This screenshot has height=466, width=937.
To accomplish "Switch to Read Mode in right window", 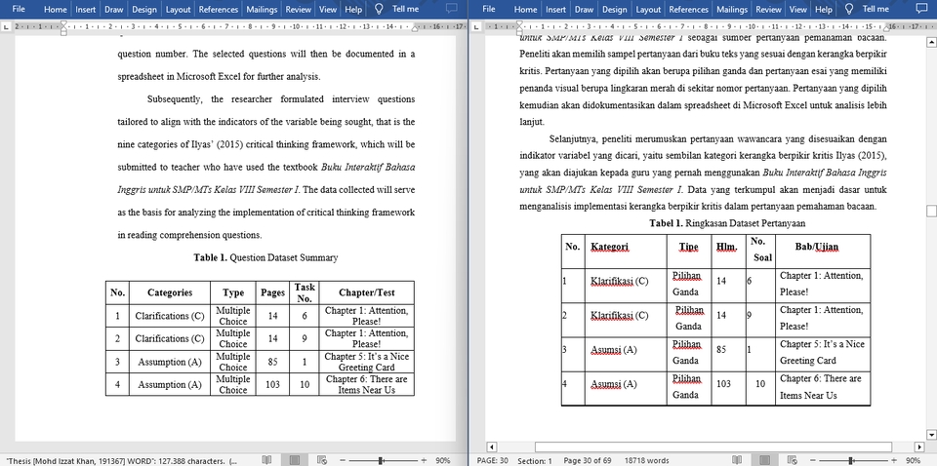I will tap(736, 460).
